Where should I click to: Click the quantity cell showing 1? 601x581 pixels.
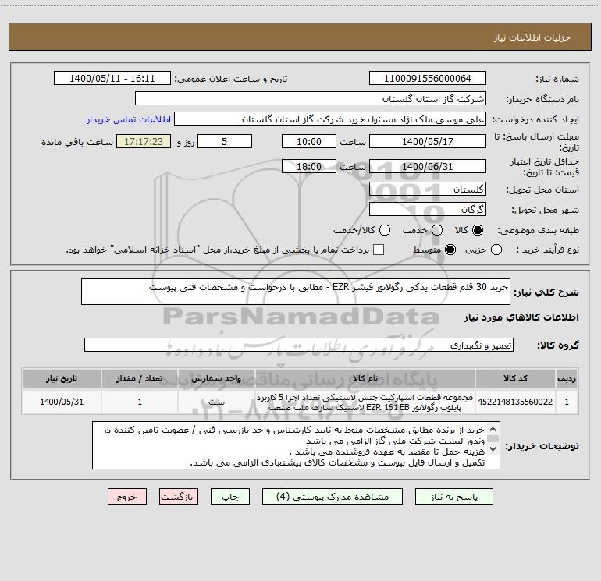click(140, 402)
